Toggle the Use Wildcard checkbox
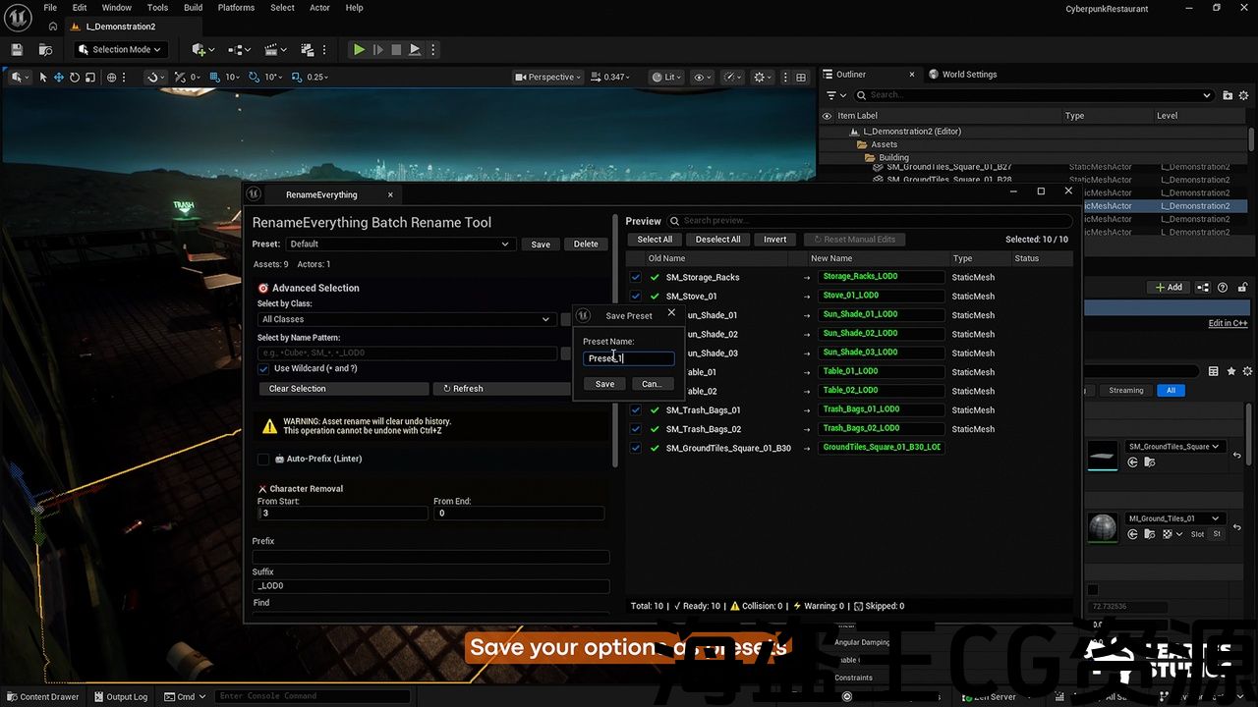Screen dimensions: 1258x707 [263, 369]
